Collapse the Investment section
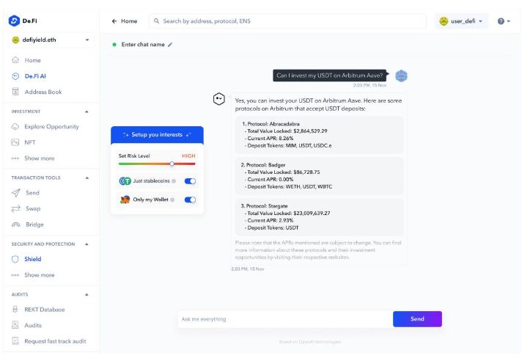Screen dimensions: 522x358 point(87,112)
